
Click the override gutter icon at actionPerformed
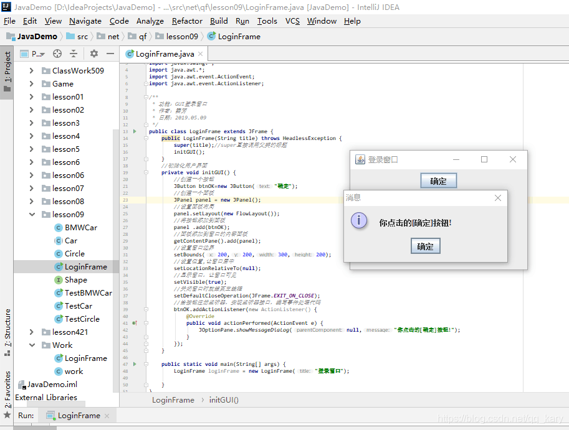click(135, 323)
